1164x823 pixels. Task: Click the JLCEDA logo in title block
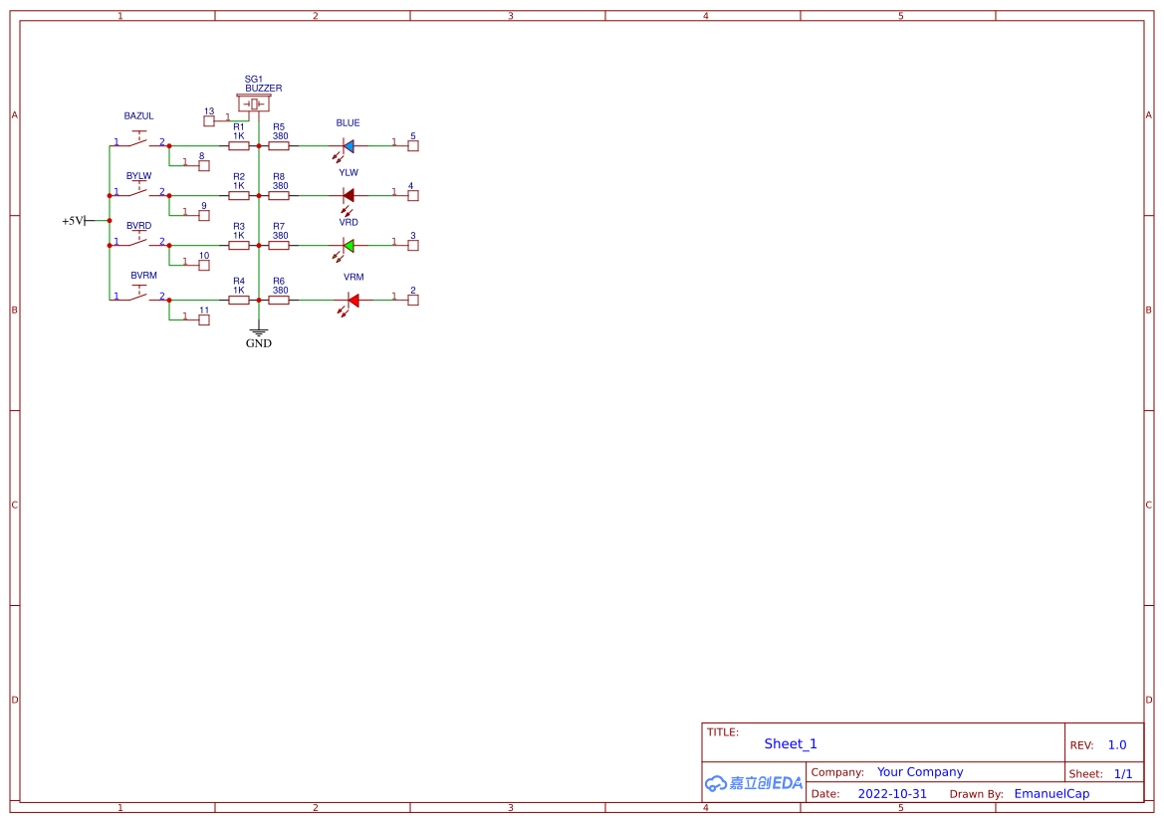click(752, 783)
